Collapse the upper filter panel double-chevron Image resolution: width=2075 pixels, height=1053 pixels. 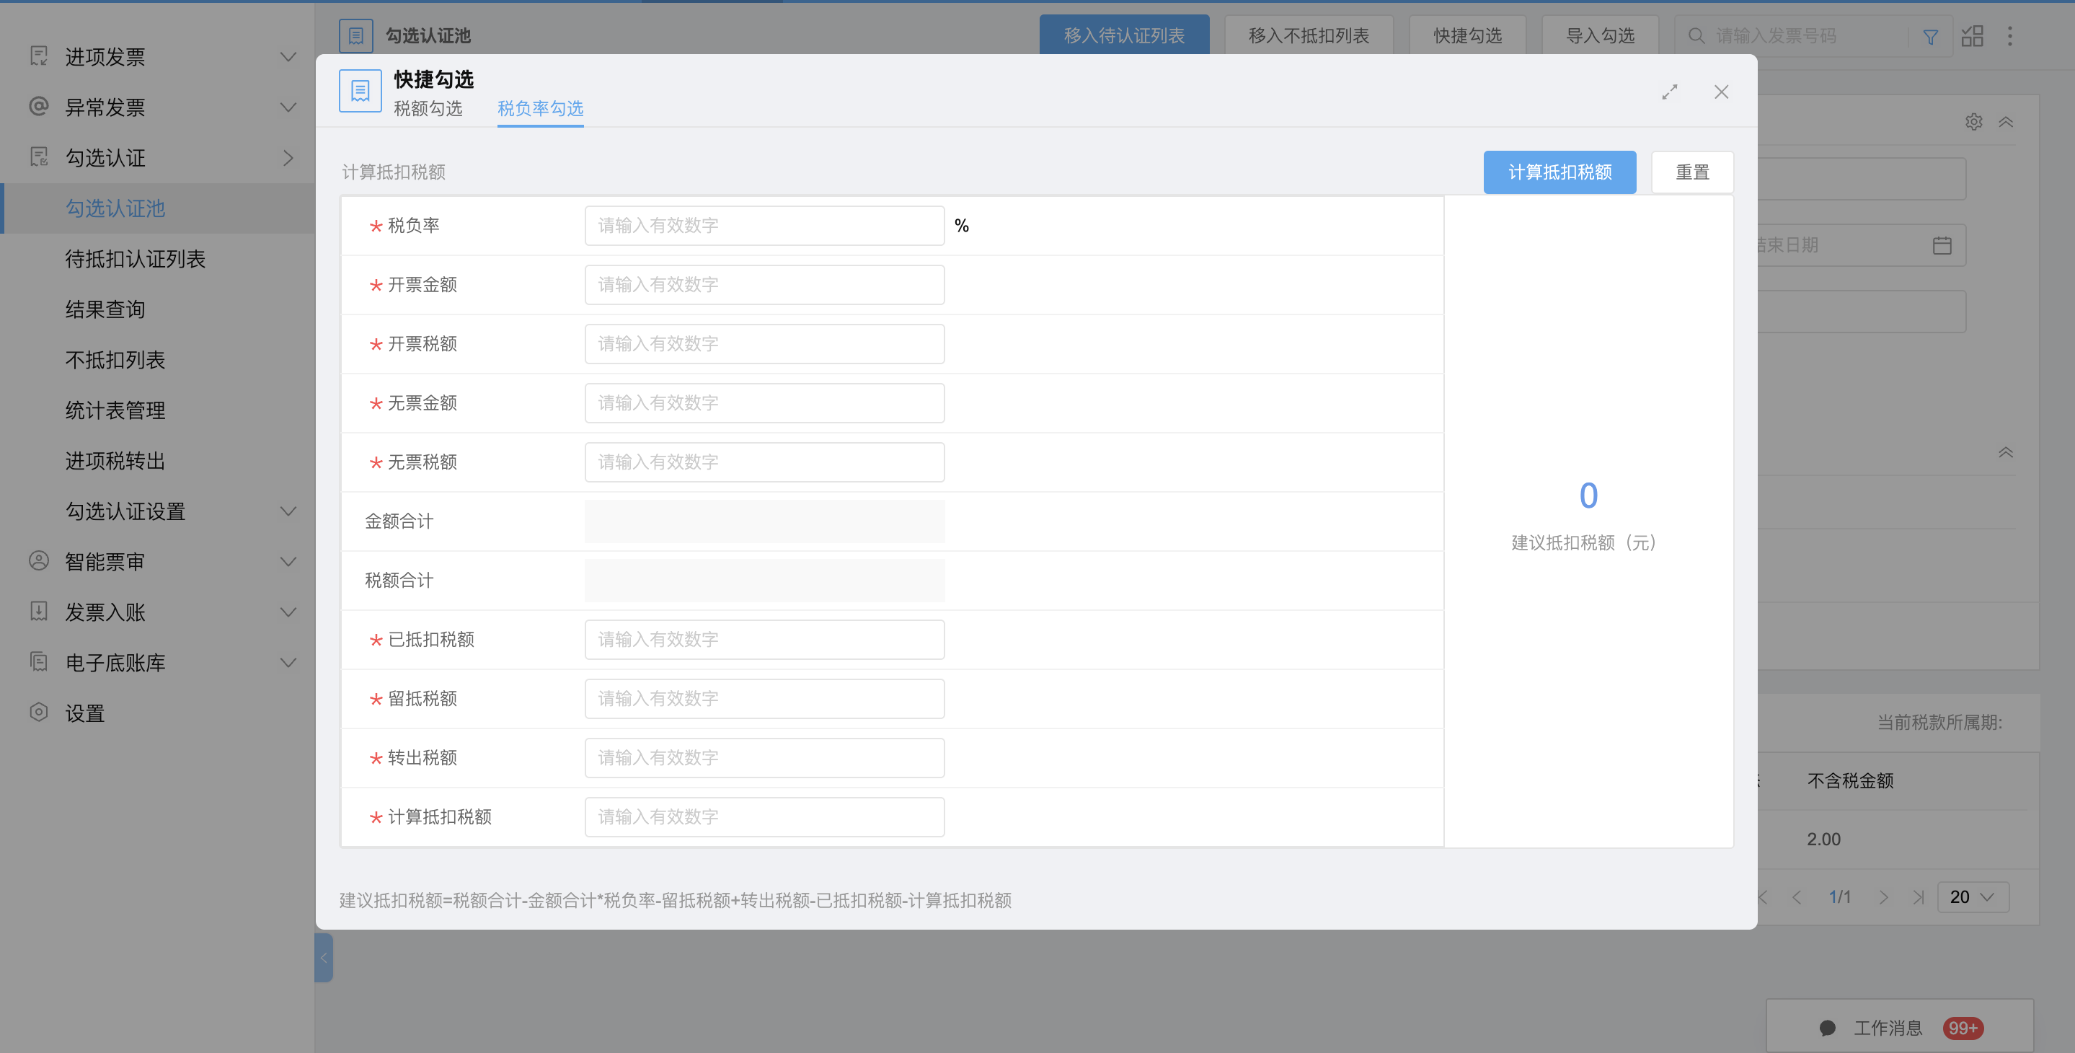[x=2006, y=122]
